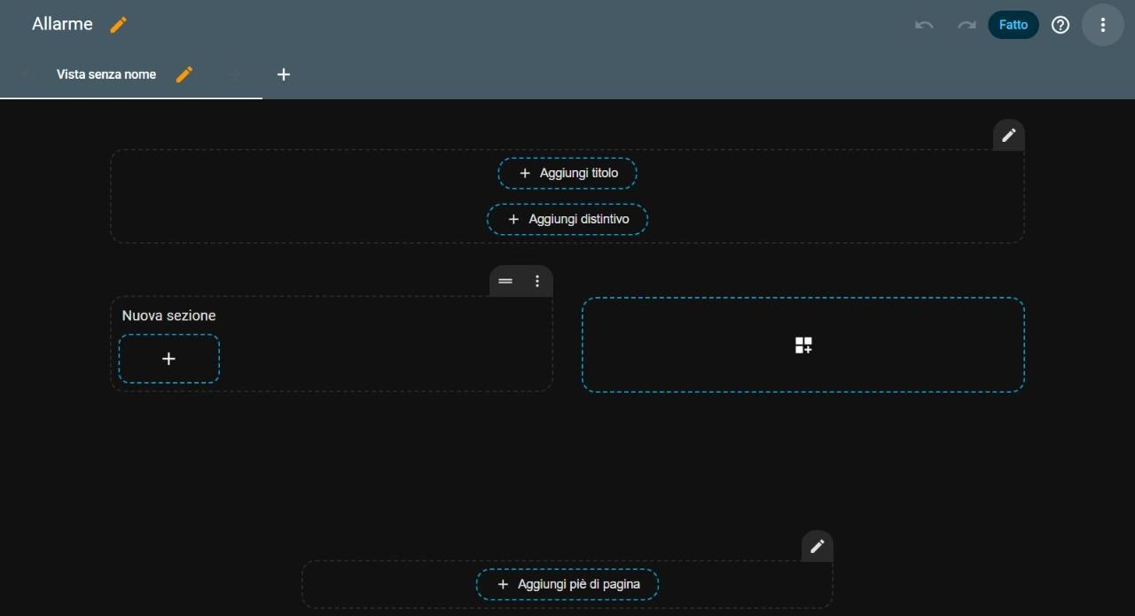This screenshot has width=1135, height=616.
Task: Redo the last dashboard change
Action: [x=967, y=25]
